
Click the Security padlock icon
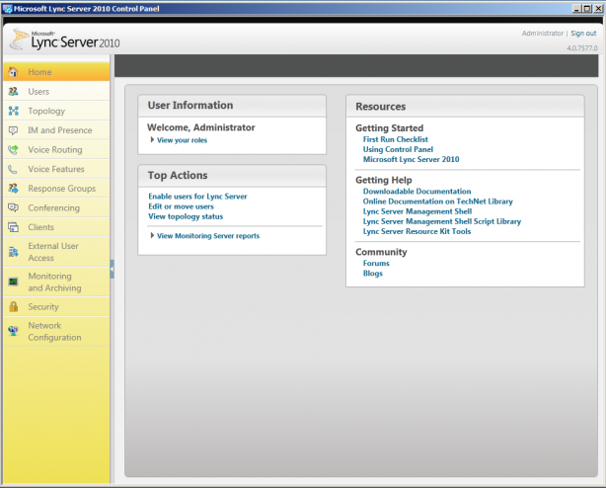point(14,306)
